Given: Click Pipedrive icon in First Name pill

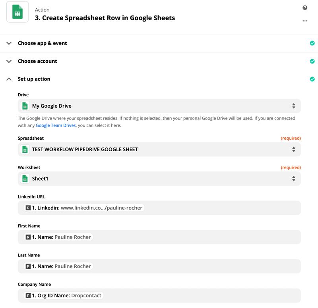Looking at the screenshot, I should (x=28, y=237).
